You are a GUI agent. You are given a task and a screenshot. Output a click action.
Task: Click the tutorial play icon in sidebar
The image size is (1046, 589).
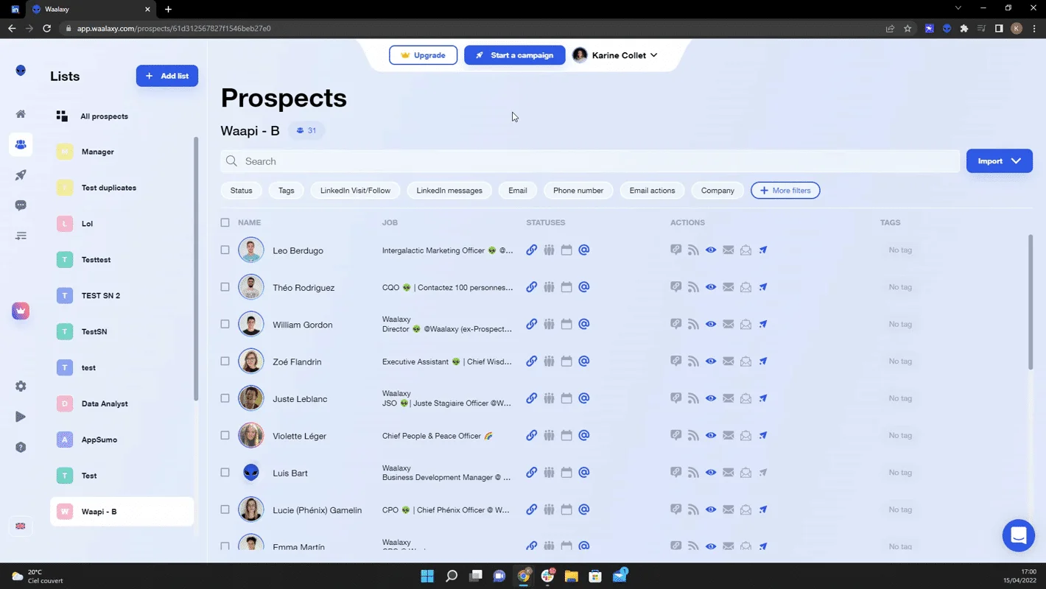(x=21, y=417)
